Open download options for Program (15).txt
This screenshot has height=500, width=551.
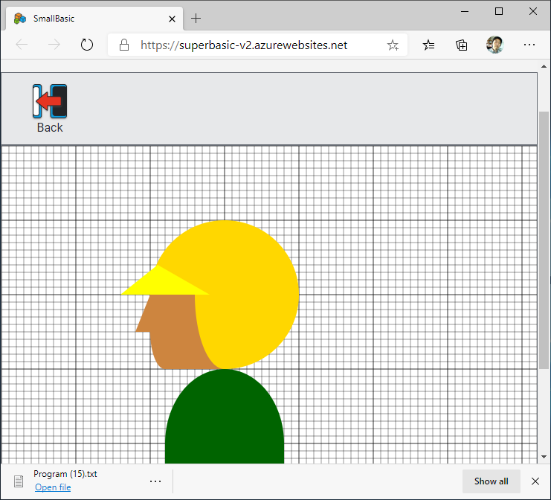155,481
